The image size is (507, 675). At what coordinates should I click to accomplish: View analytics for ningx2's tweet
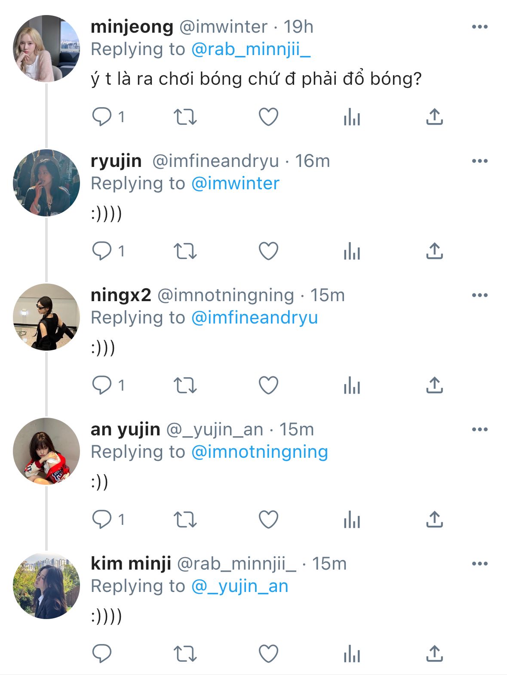point(352,385)
